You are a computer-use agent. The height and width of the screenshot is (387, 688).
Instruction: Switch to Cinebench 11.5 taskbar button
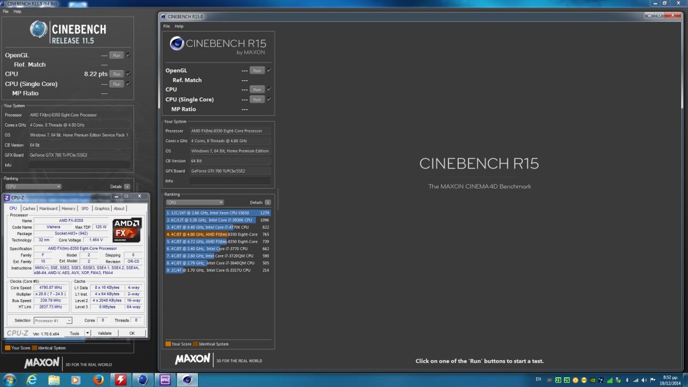click(x=143, y=380)
